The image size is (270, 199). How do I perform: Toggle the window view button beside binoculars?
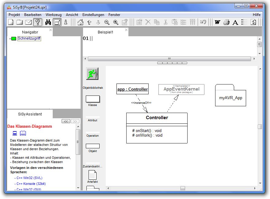click(x=57, y=22)
